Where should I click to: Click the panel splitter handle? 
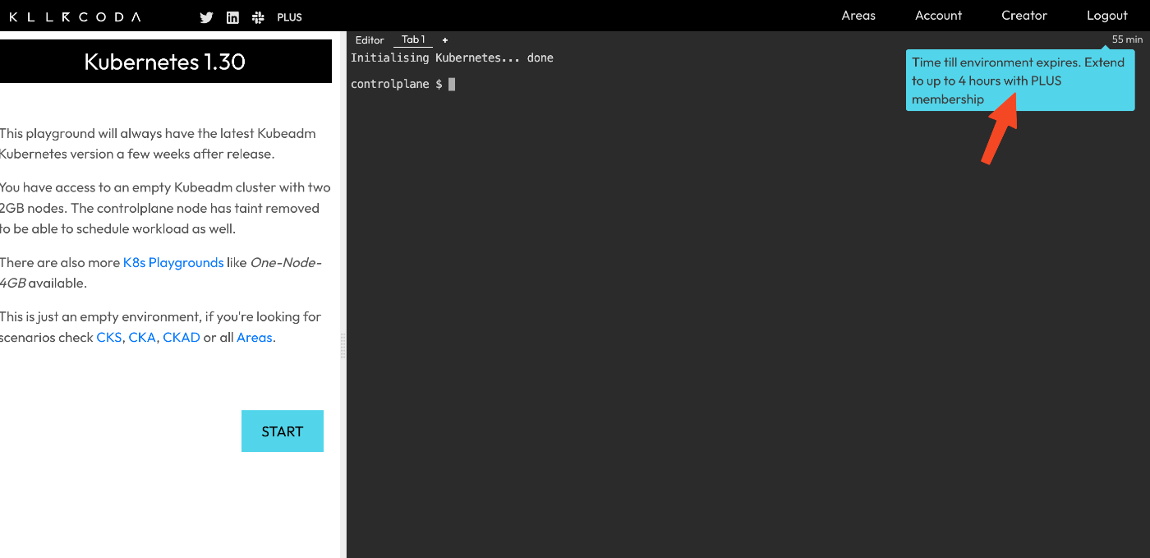click(x=343, y=345)
